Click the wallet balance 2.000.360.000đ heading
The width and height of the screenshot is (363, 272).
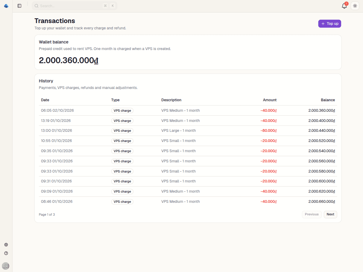pyautogui.click(x=69, y=60)
